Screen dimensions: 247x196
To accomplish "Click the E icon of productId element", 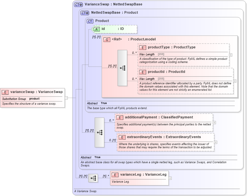I will (142, 72).
